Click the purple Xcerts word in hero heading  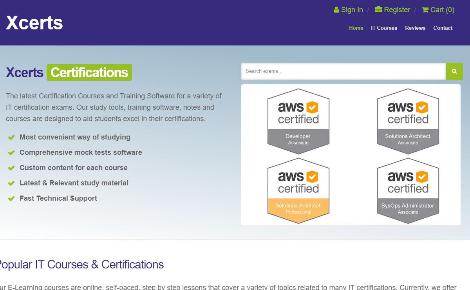[25, 72]
